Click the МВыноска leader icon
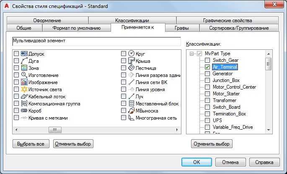This screenshot has width=287, height=174. pos(131,111)
